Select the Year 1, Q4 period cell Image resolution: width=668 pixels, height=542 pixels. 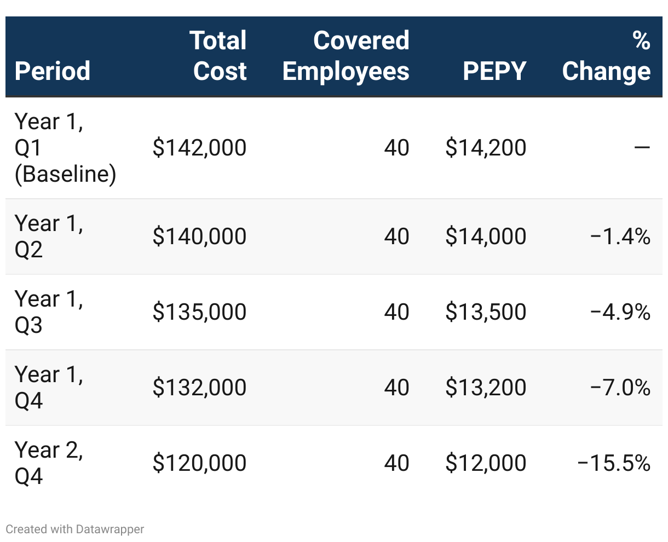click(49, 388)
